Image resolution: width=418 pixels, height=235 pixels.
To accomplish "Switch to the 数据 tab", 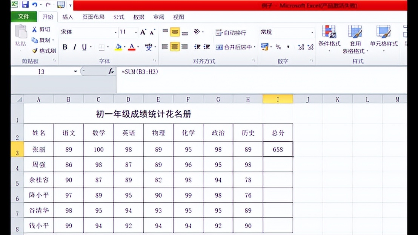I will pos(139,17).
